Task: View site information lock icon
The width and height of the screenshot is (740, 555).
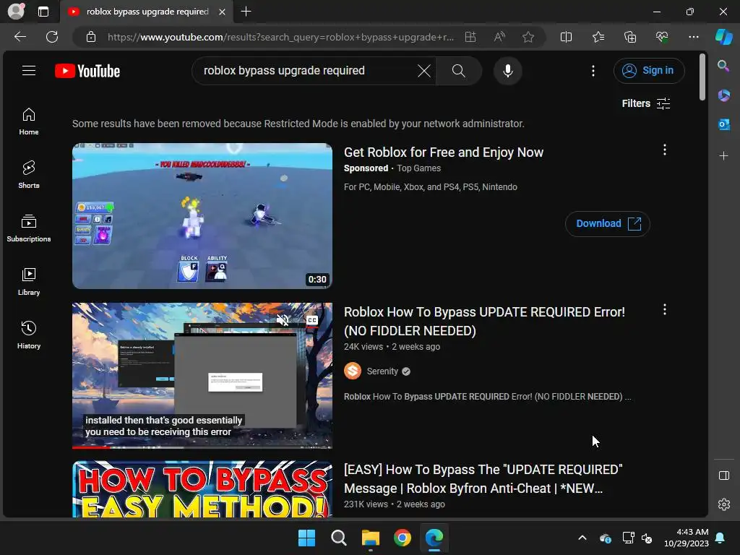Action: point(91,37)
